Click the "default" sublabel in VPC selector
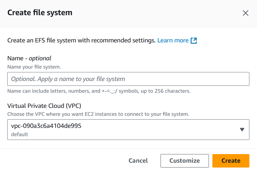 tap(19, 134)
